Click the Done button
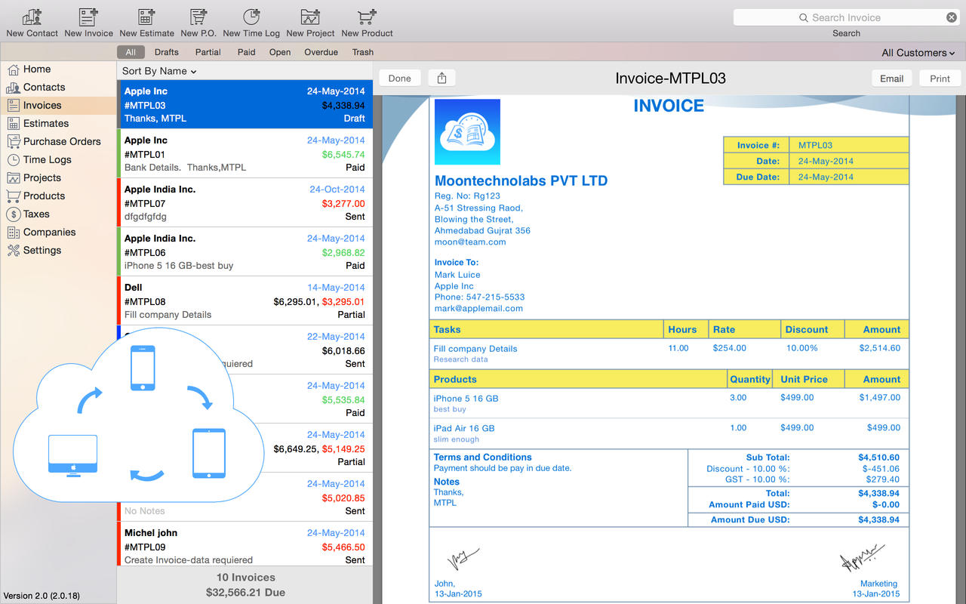 [400, 78]
